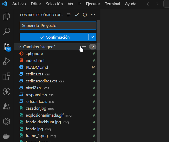Click the HTML5 icon beside index.html
The height and width of the screenshot is (142, 169).
point(21,60)
